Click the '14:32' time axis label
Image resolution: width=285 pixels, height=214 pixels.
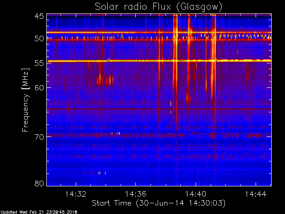(76, 194)
